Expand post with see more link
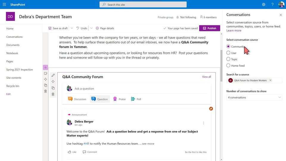Image resolution: width=286 pixels, height=161 pixels. (x=148, y=143)
